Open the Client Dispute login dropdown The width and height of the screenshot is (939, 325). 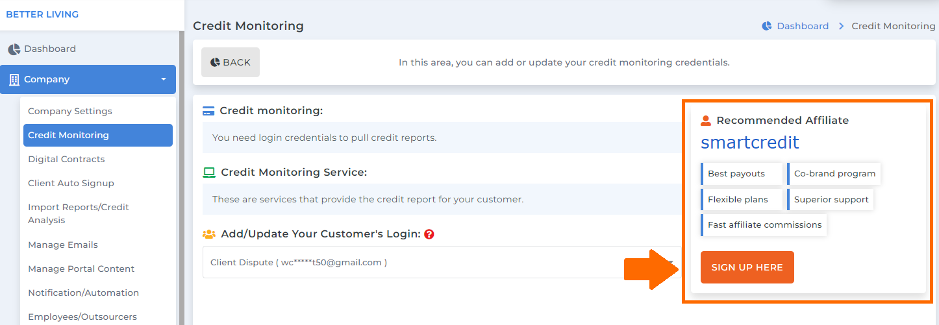pos(442,262)
